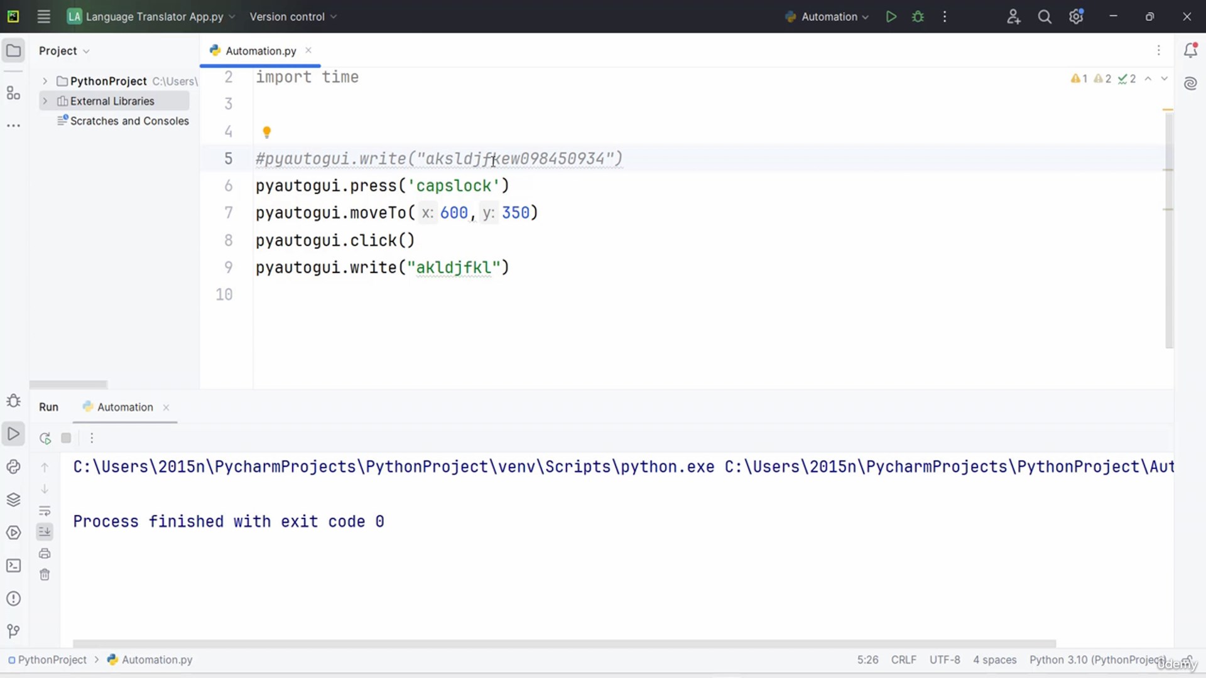Expand the PythonProject tree node
The height and width of the screenshot is (678, 1206).
pos(45,81)
